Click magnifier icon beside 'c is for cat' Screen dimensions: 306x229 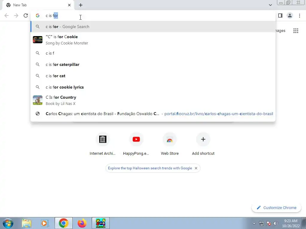[38, 76]
